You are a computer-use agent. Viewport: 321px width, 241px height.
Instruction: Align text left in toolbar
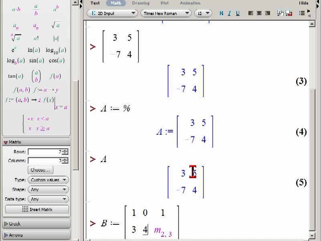click(x=250, y=13)
